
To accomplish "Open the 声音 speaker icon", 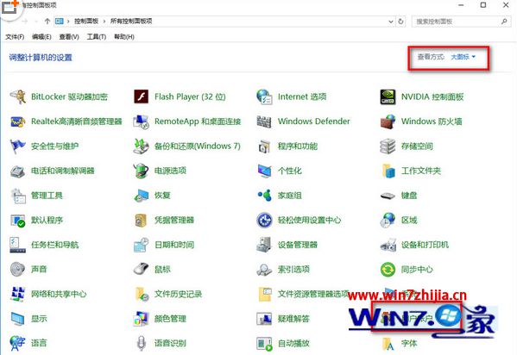I will 18,270.
